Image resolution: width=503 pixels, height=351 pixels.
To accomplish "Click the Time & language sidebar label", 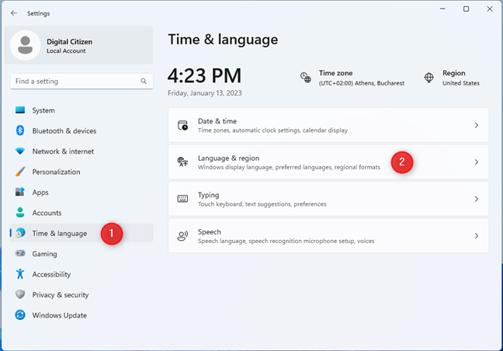I will [x=59, y=233].
